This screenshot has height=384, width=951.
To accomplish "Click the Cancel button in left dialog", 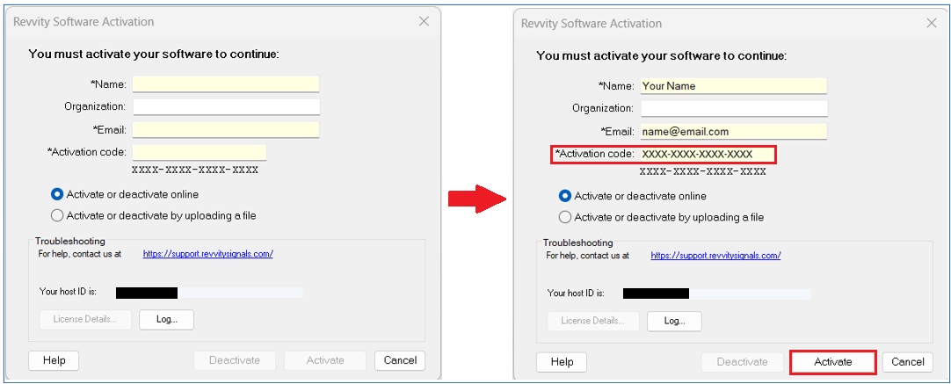I will tap(400, 360).
